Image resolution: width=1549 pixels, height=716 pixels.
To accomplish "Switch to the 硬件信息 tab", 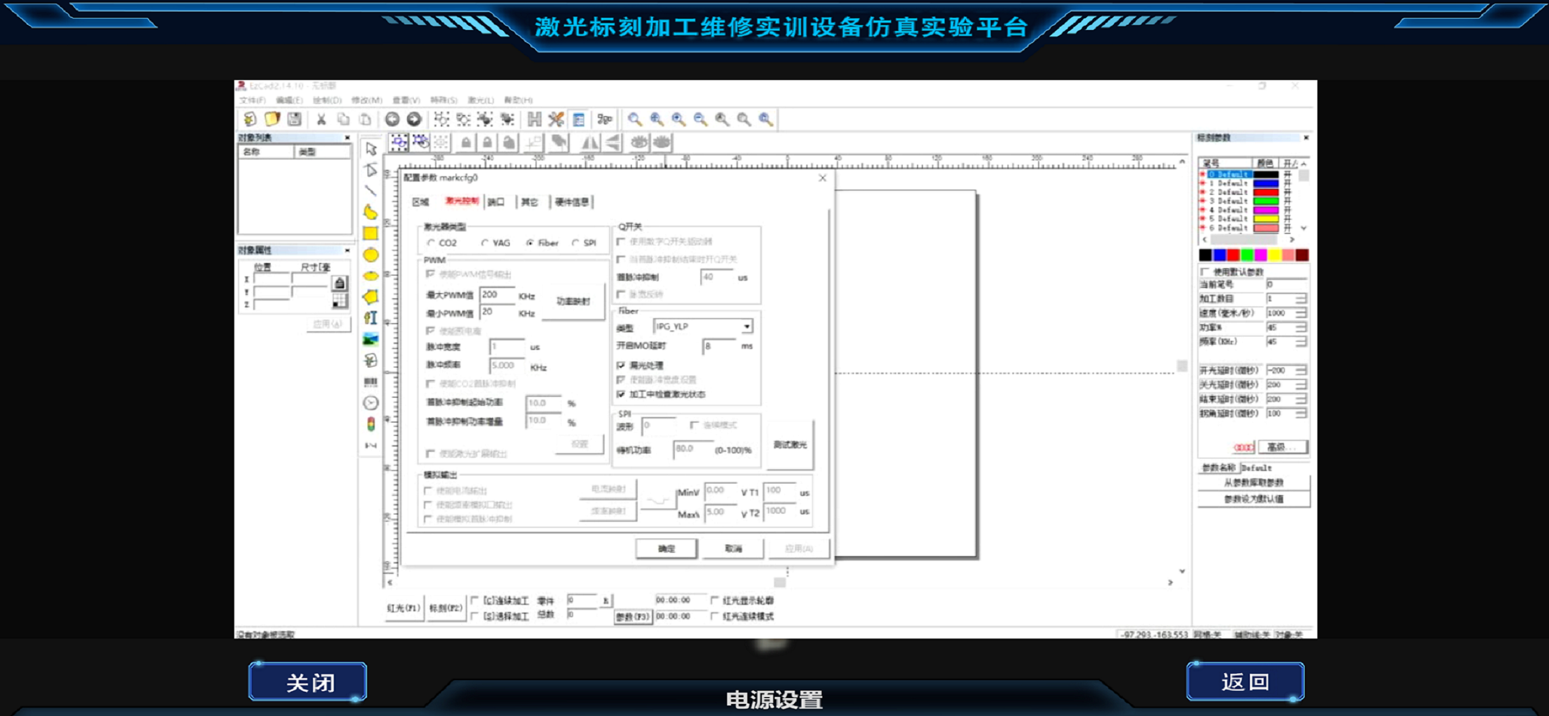I will coord(571,202).
